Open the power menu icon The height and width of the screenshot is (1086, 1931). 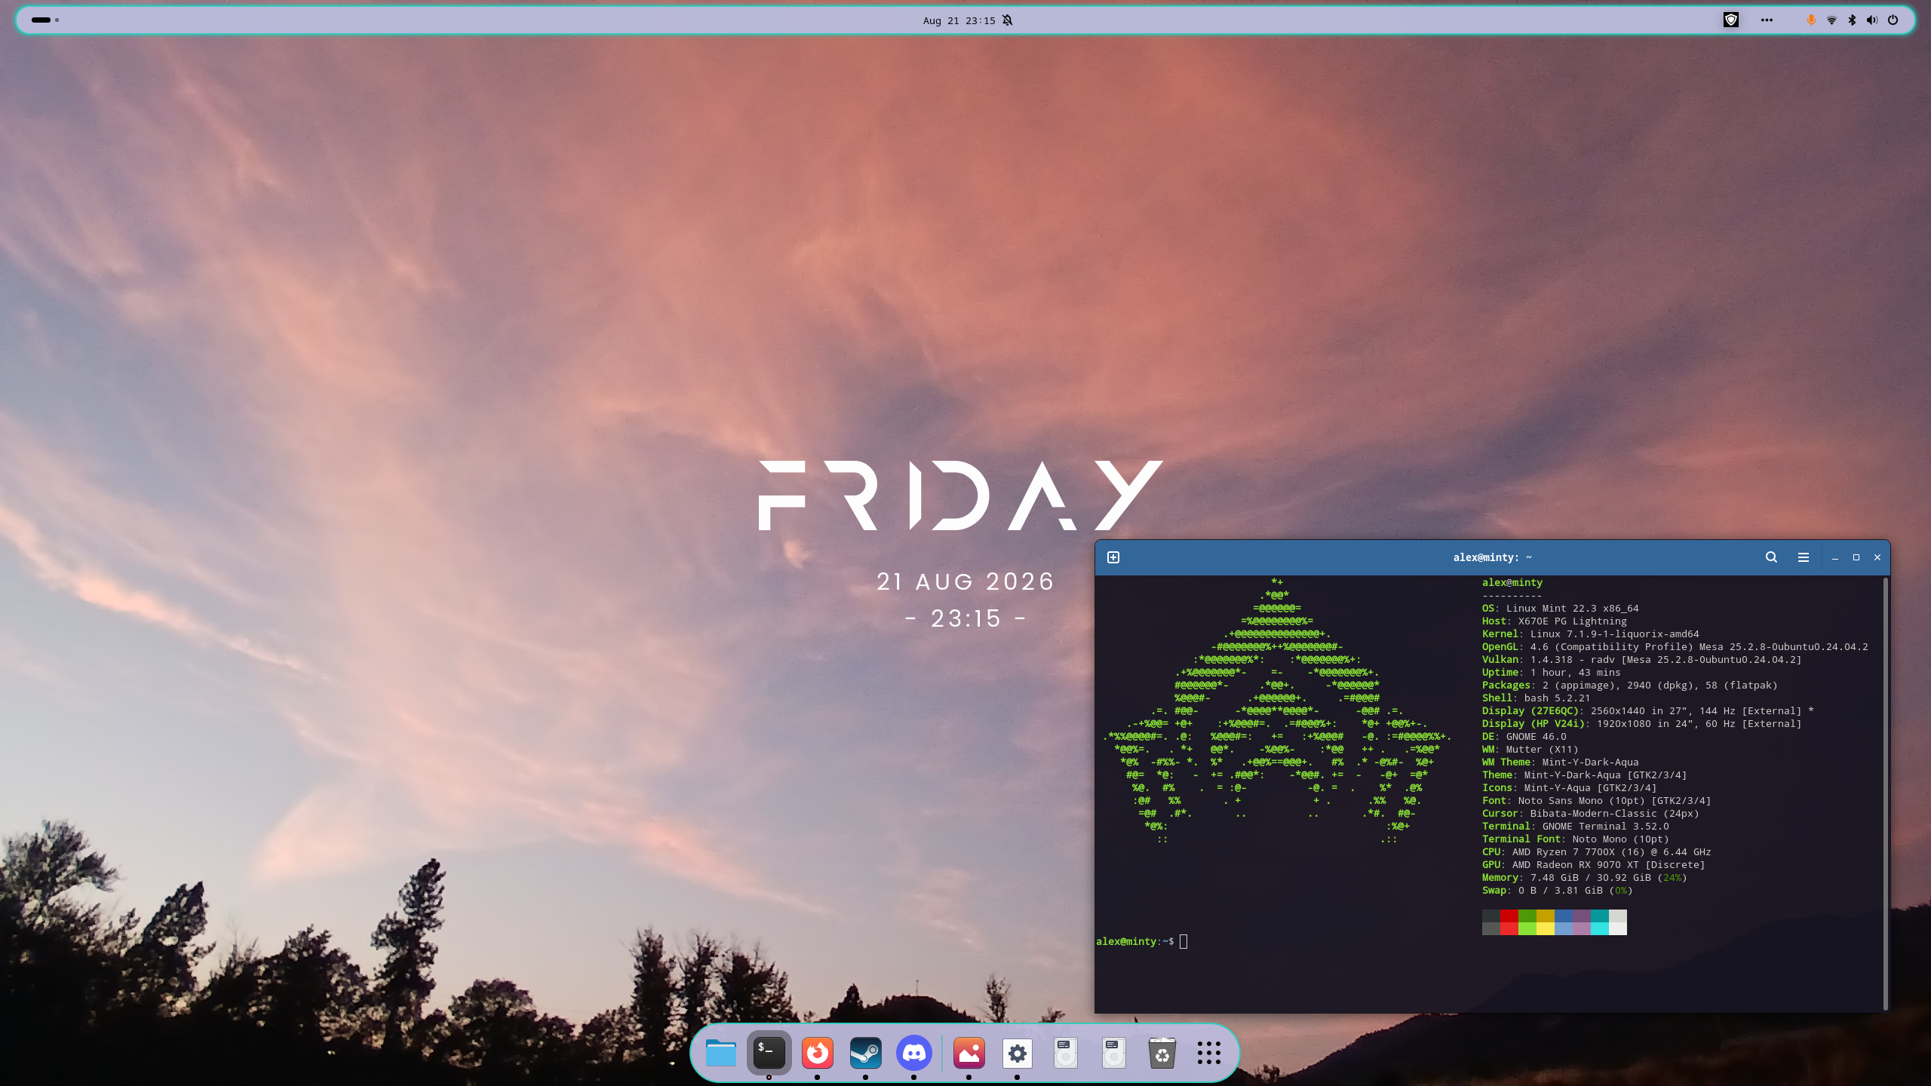(x=1893, y=20)
